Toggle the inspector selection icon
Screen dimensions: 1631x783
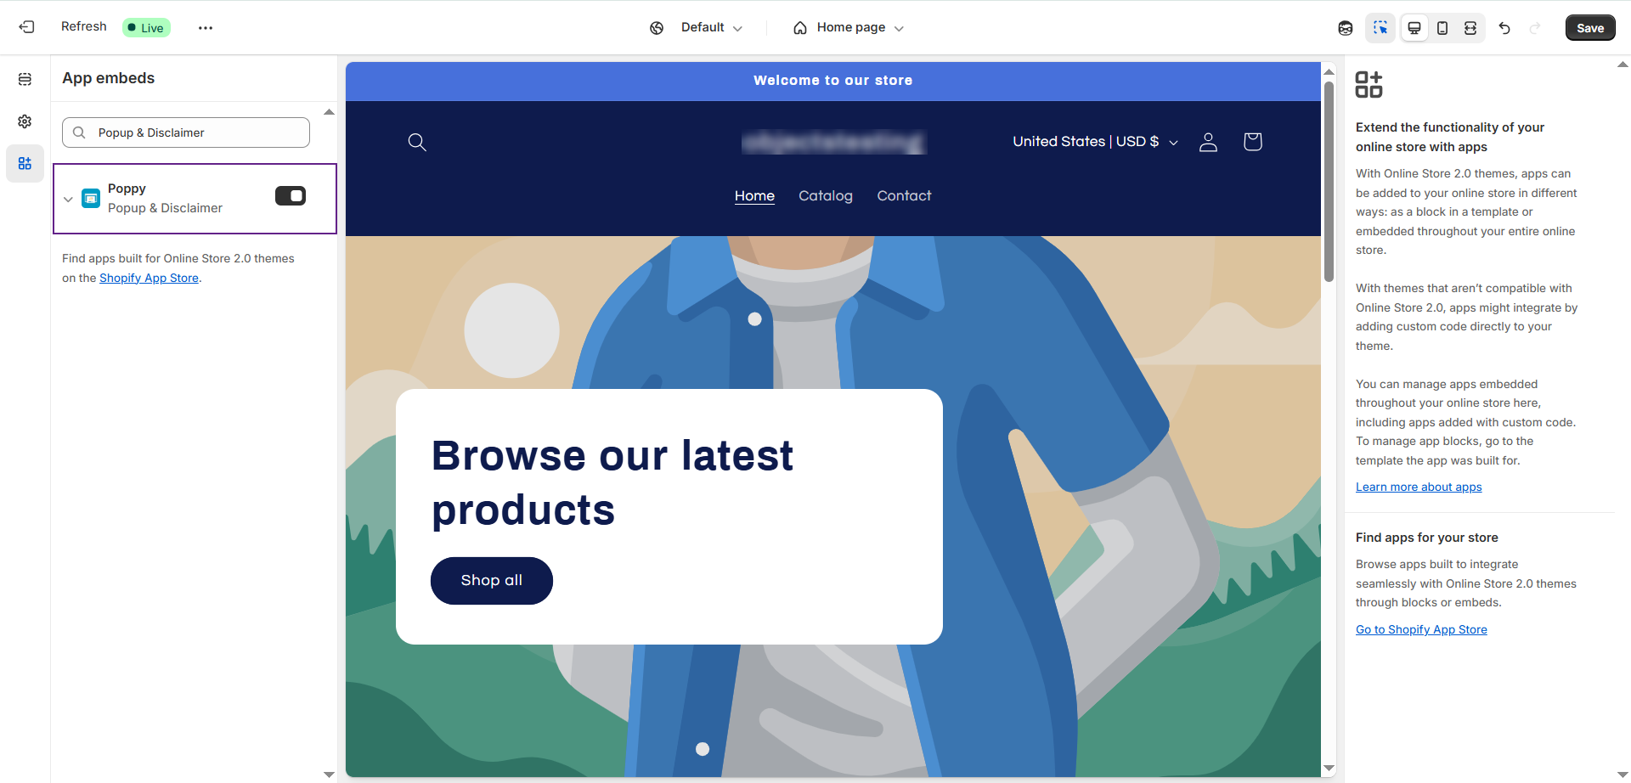coord(1380,28)
